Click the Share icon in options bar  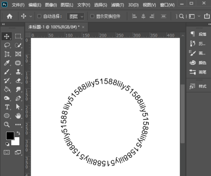(207, 16)
